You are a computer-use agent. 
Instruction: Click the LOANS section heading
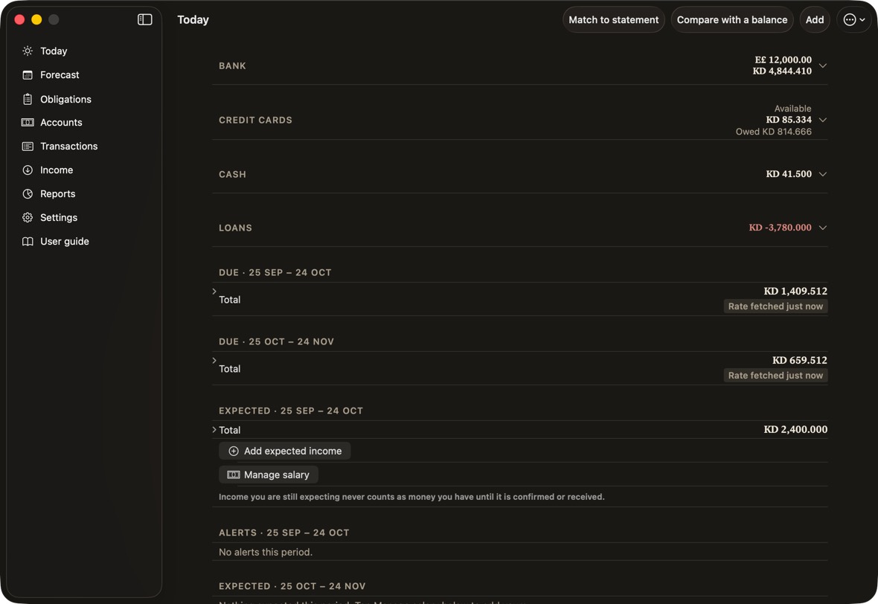235,228
